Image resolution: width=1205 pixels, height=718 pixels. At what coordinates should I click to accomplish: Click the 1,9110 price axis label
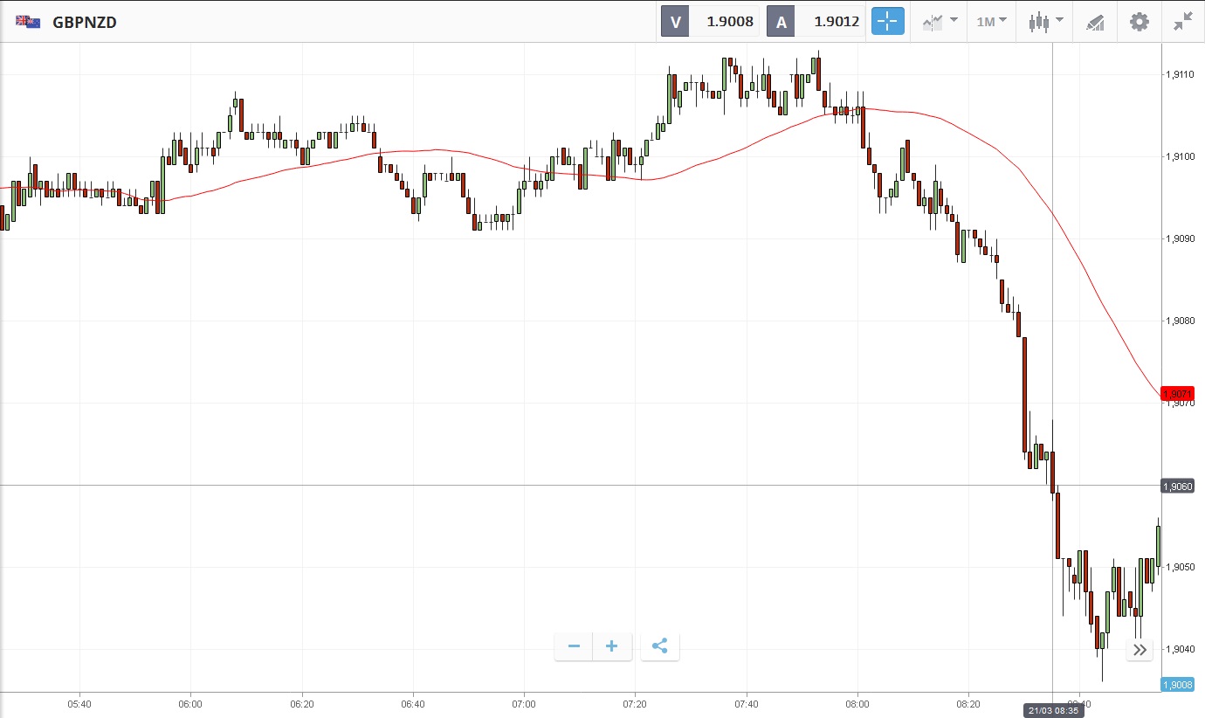[x=1180, y=75]
